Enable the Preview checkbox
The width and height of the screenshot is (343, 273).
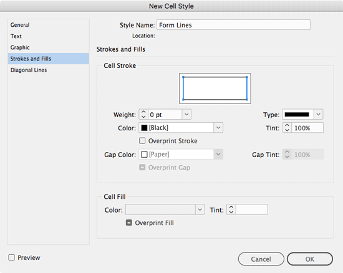(x=12, y=257)
